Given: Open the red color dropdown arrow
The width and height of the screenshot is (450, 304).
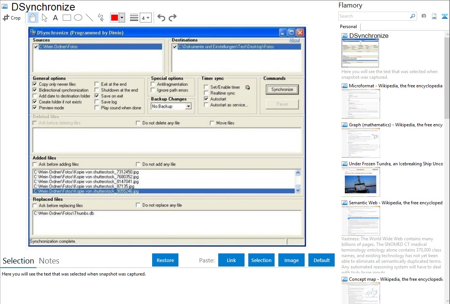Looking at the screenshot, I should click(x=122, y=18).
